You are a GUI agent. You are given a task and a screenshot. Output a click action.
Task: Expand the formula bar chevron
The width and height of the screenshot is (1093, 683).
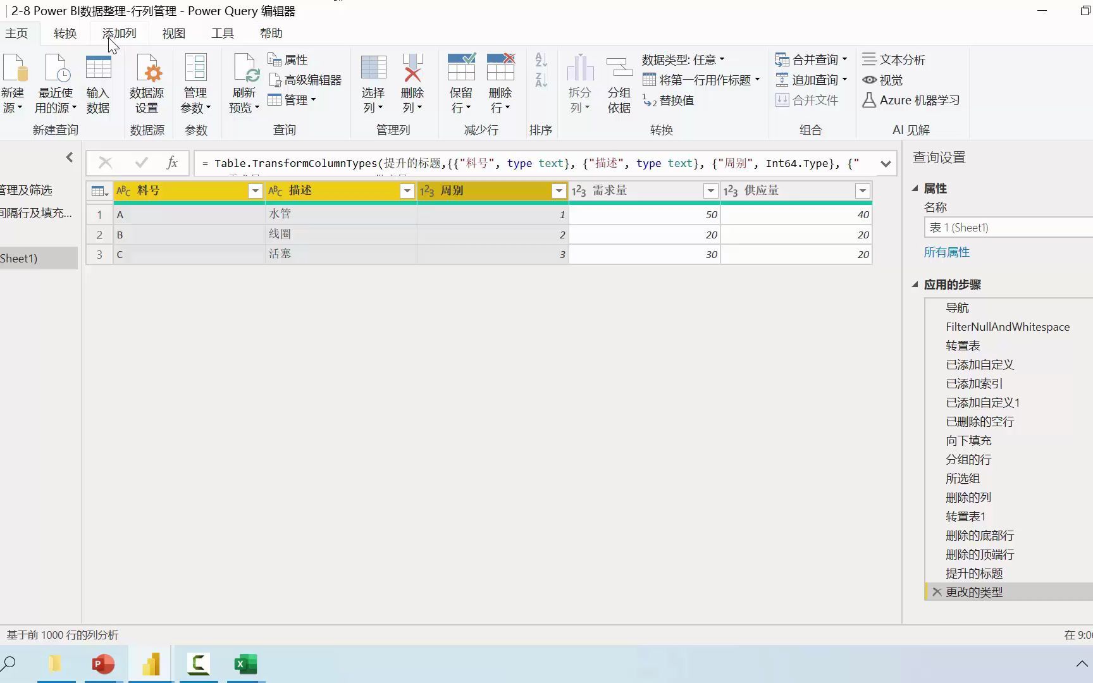886,164
